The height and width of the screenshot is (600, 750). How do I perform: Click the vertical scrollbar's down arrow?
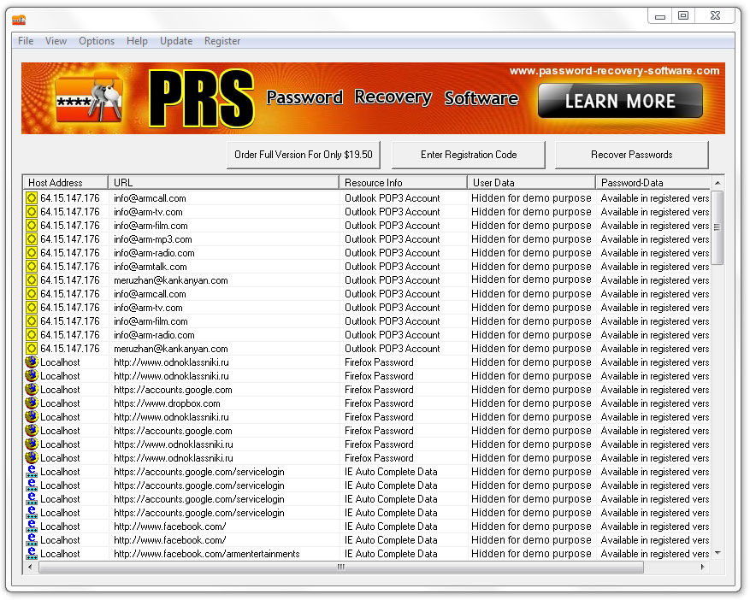point(718,553)
